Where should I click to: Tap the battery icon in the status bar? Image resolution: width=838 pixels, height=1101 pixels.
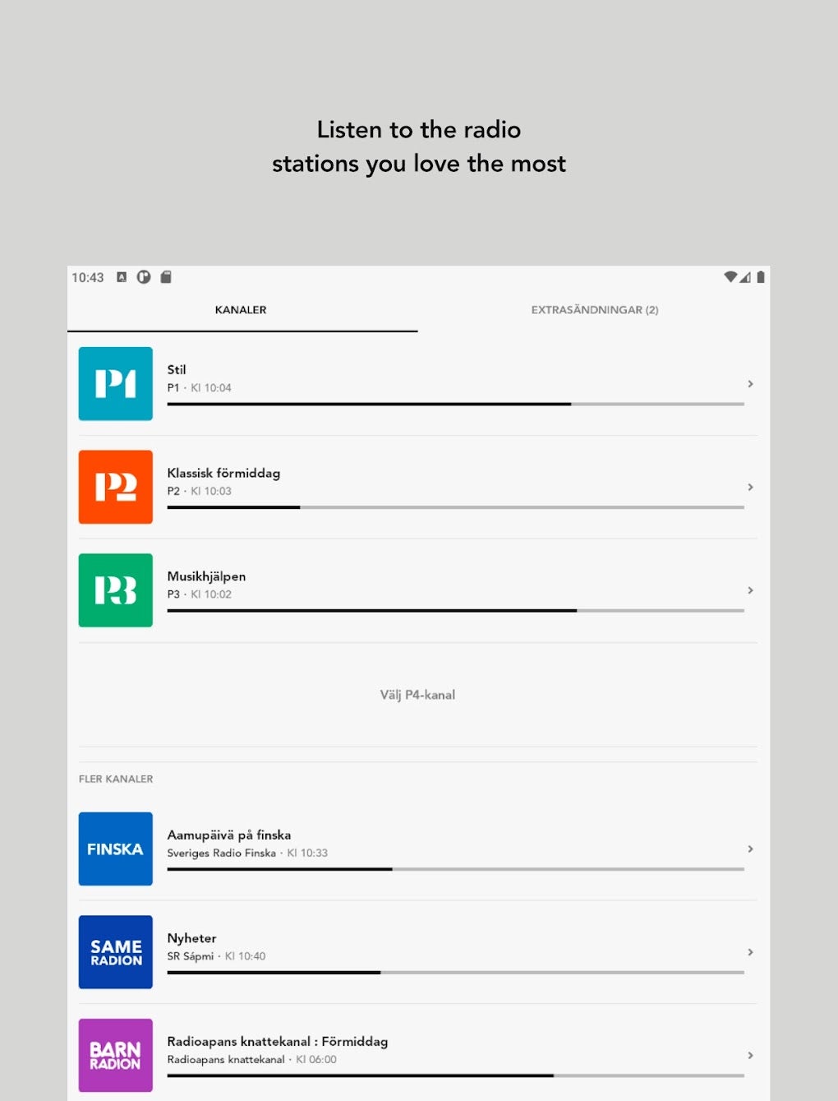tap(759, 277)
